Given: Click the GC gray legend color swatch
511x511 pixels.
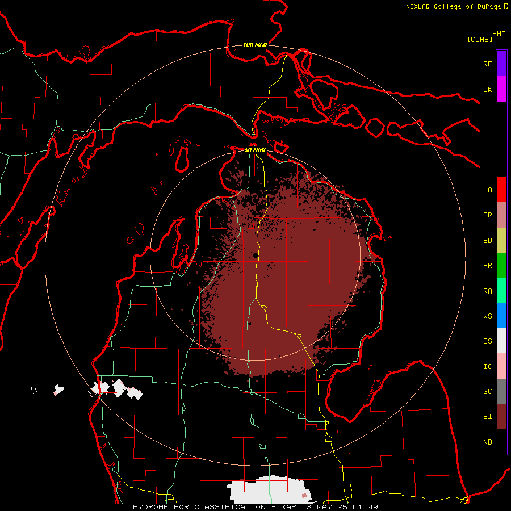Looking at the screenshot, I should pyautogui.click(x=501, y=391).
